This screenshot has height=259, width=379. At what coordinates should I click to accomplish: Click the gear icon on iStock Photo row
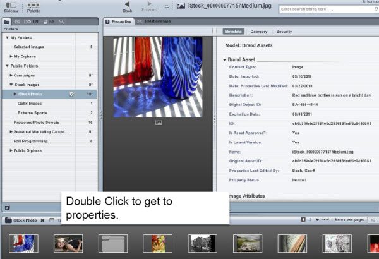pyautogui.click(x=71, y=94)
